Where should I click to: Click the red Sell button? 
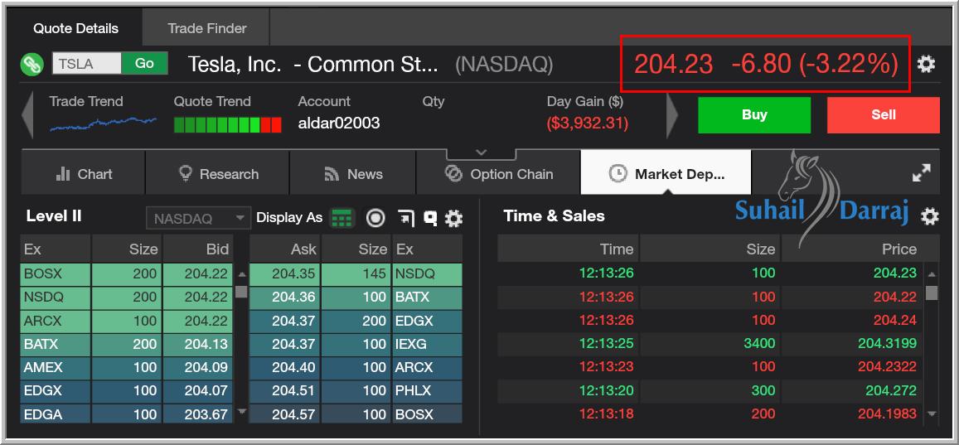tap(884, 115)
